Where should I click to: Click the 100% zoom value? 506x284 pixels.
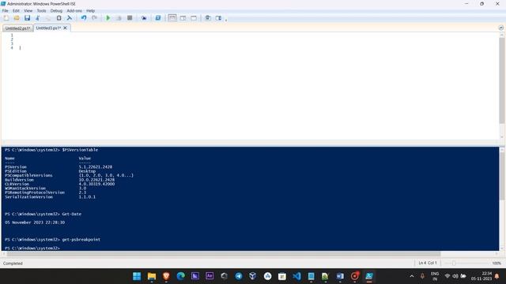pos(497,263)
